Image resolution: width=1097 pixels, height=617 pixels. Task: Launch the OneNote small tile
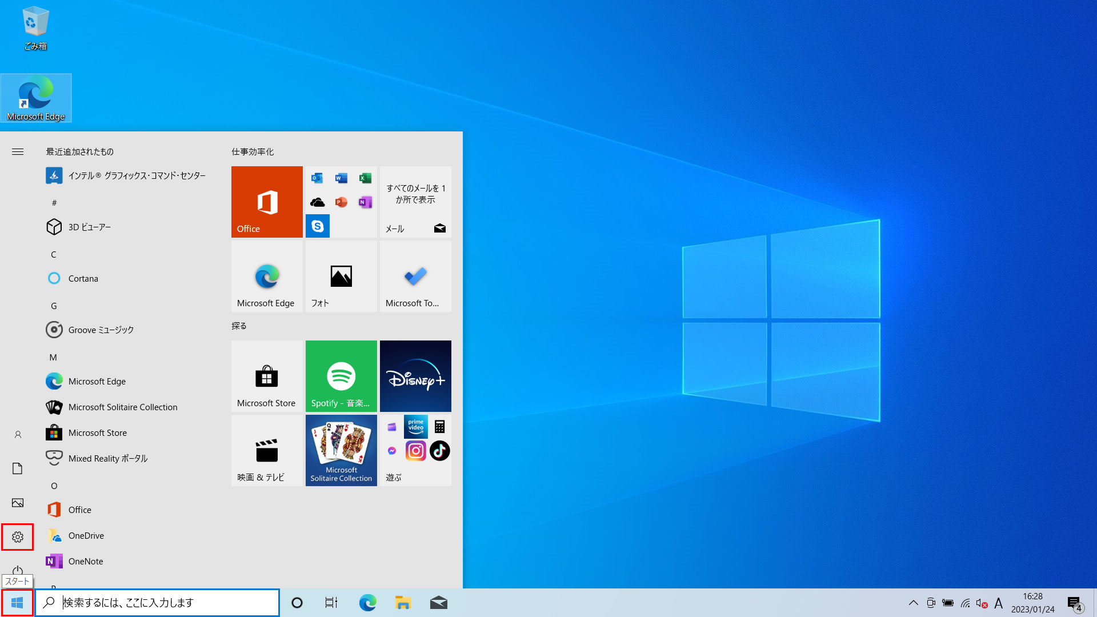tap(365, 202)
